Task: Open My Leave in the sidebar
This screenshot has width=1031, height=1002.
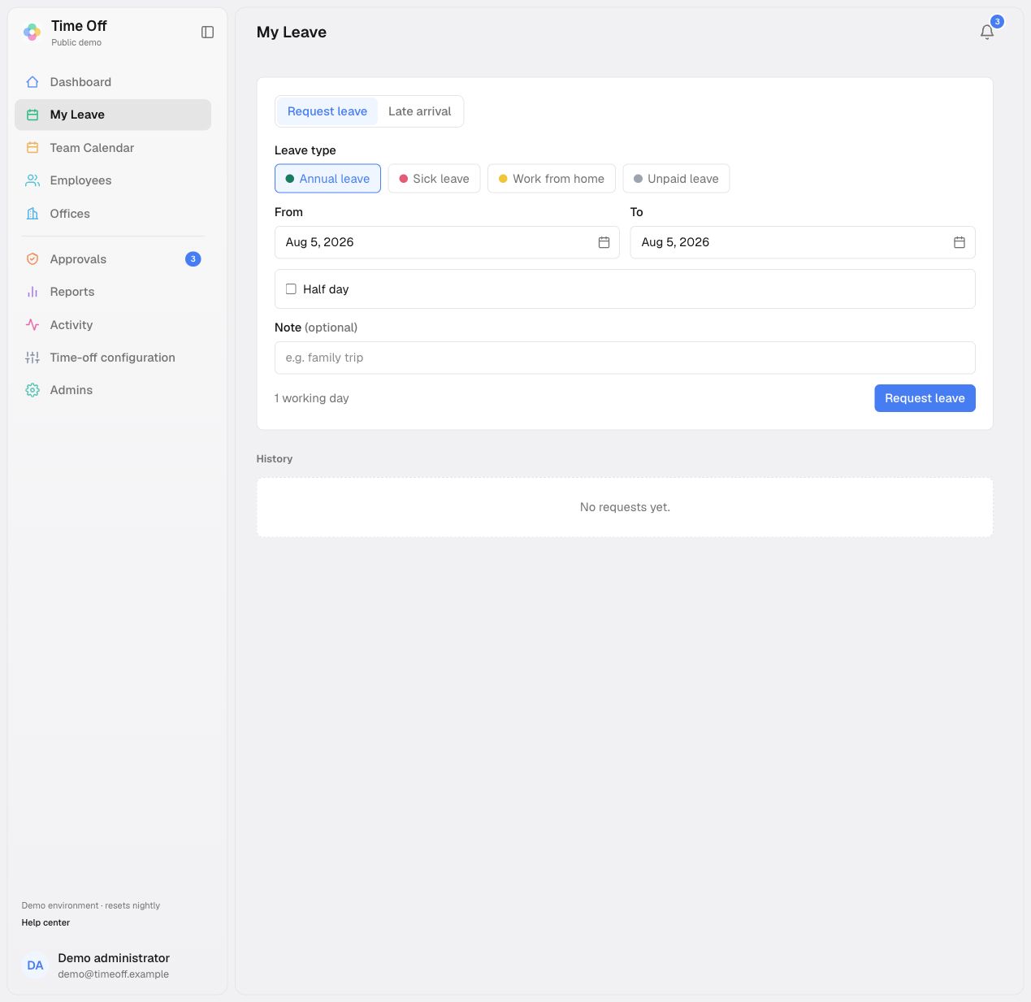Action: [113, 115]
